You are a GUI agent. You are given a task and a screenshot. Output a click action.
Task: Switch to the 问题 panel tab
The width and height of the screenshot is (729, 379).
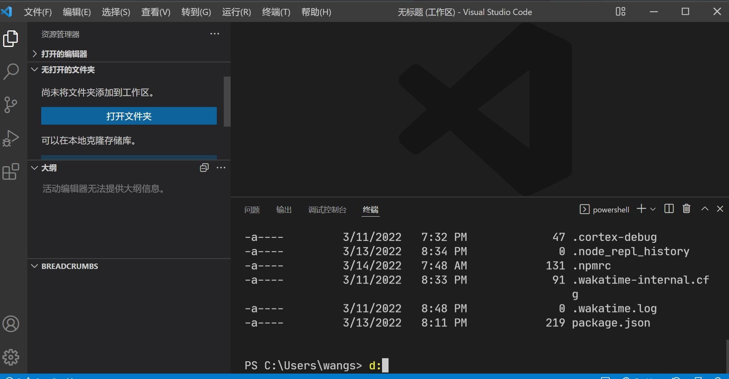[252, 210]
